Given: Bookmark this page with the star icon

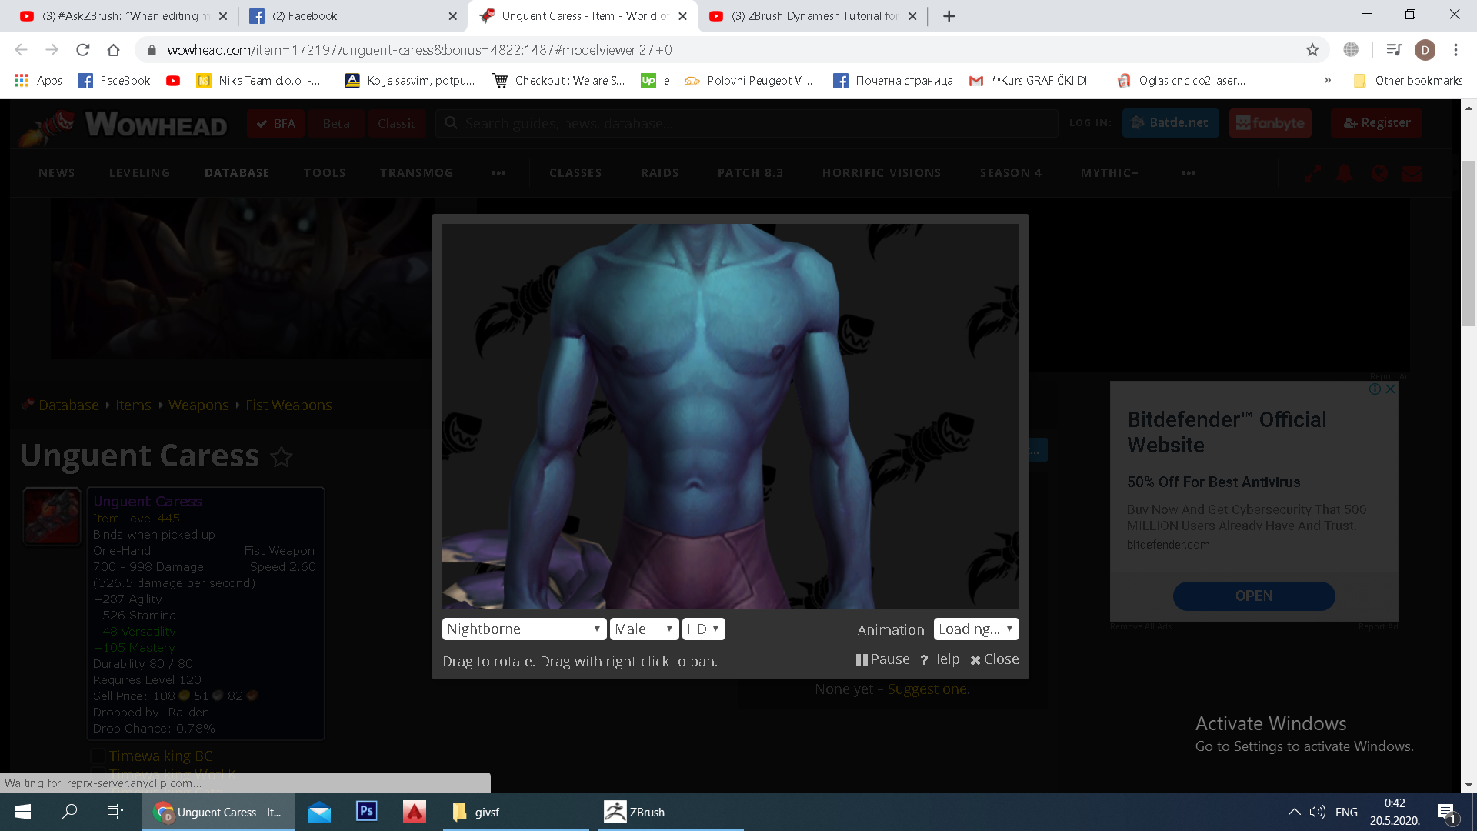Looking at the screenshot, I should pos(1312,50).
